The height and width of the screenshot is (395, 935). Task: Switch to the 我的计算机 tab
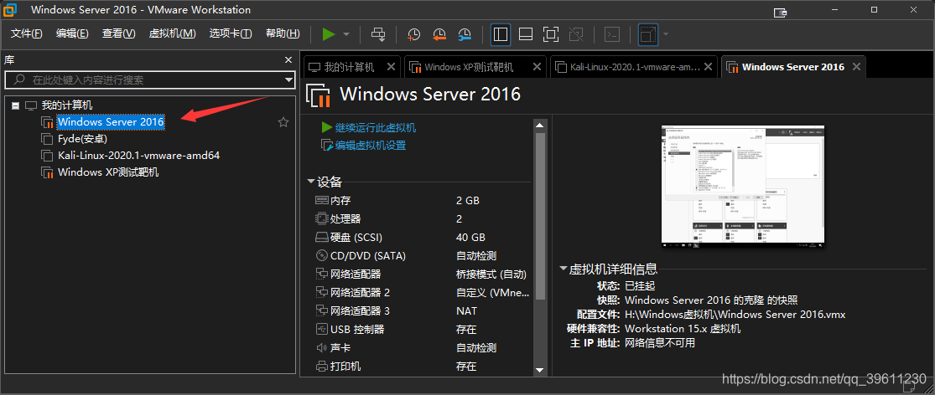pyautogui.click(x=351, y=67)
